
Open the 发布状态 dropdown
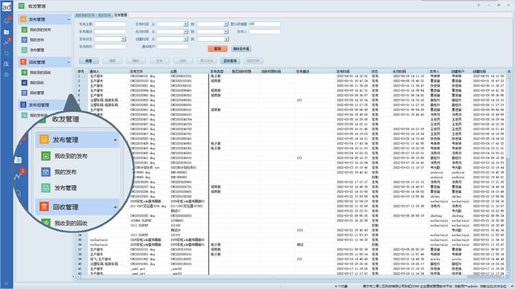click(124, 39)
